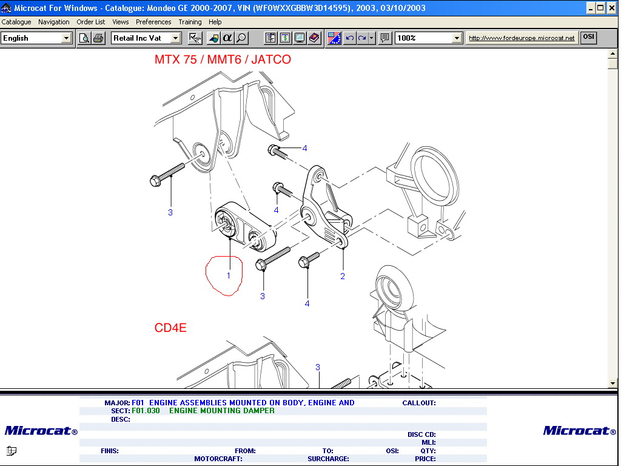621x466 pixels.
Task: Open the Catalogue menu
Action: click(16, 22)
